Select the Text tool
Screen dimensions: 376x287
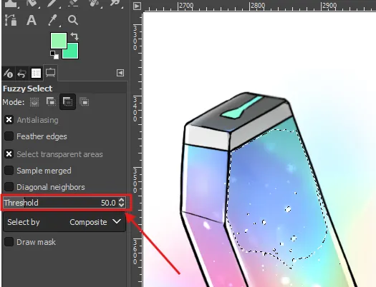point(32,20)
